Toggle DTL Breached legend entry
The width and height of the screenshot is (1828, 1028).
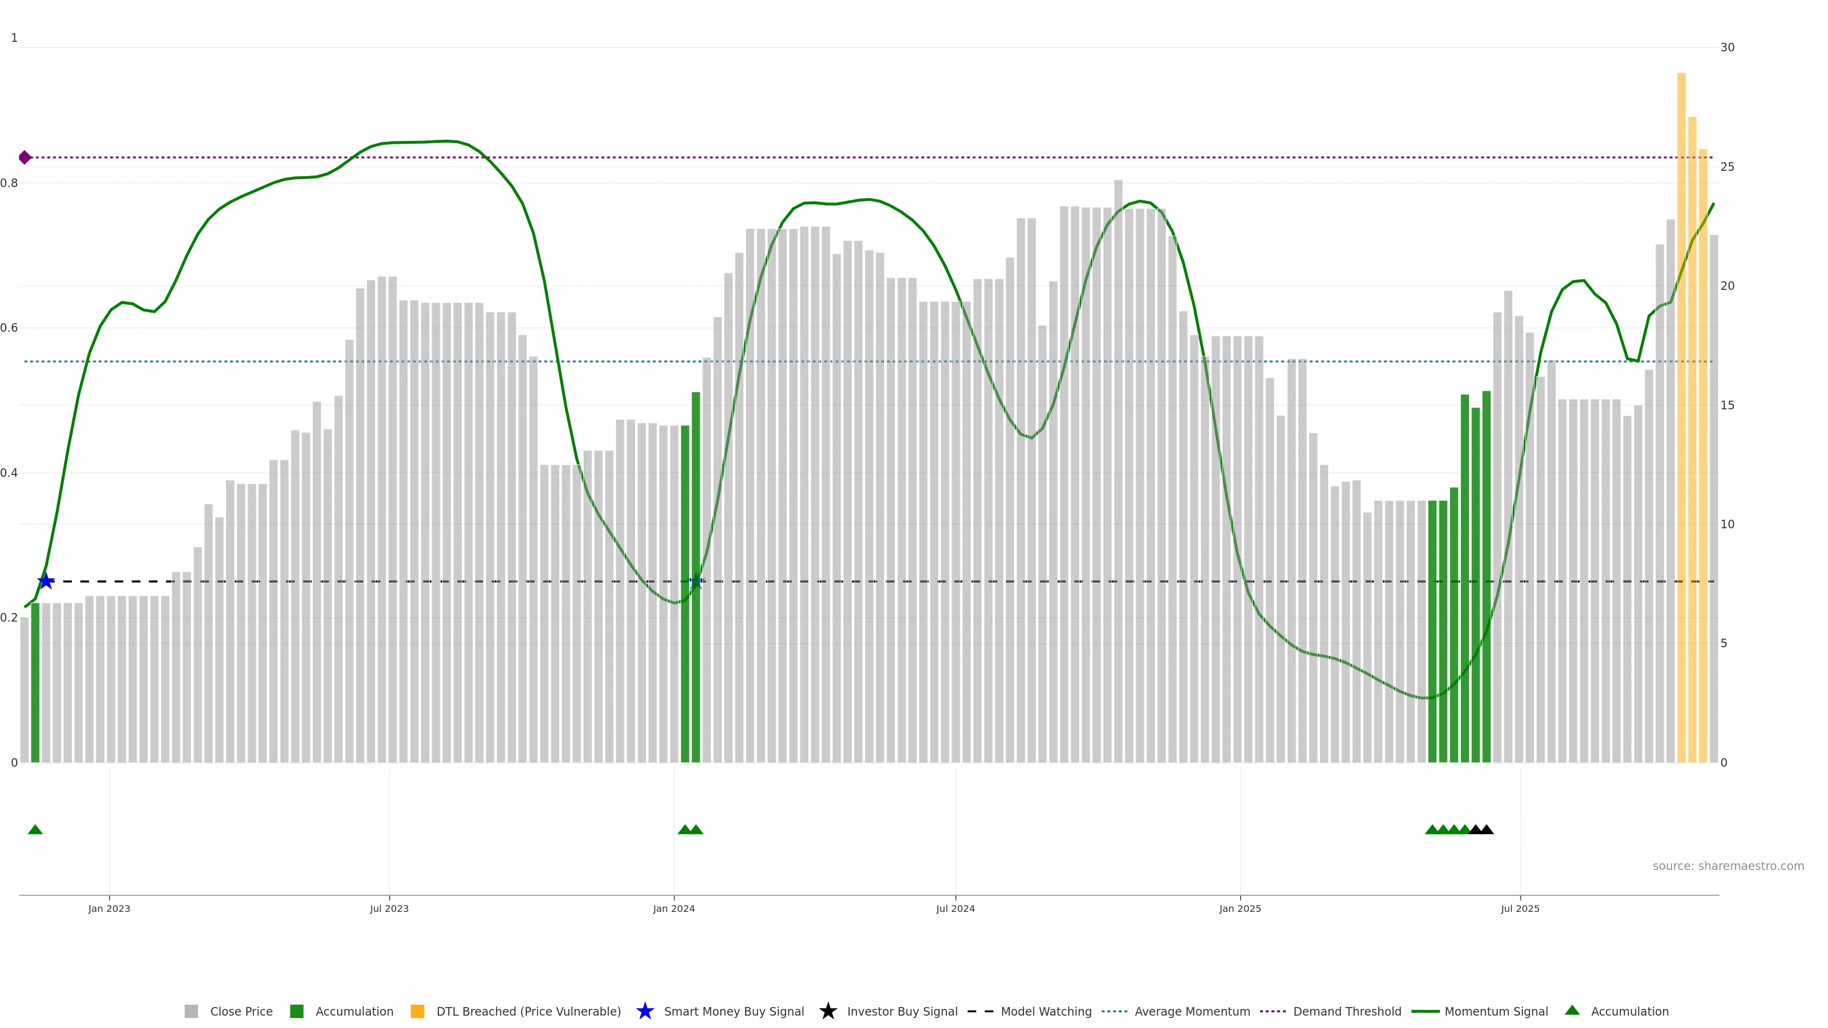(x=528, y=1011)
